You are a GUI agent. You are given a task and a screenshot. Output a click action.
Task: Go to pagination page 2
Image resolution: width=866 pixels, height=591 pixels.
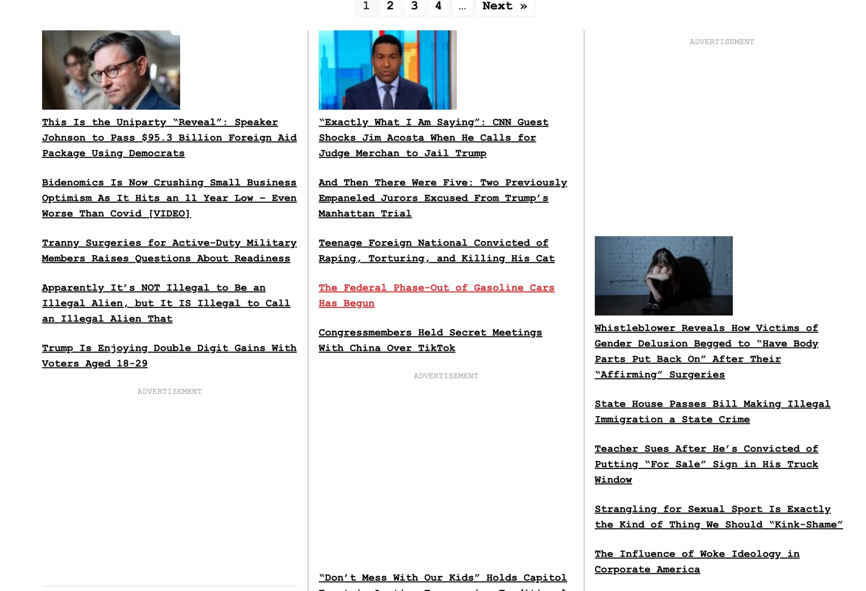coord(390,6)
